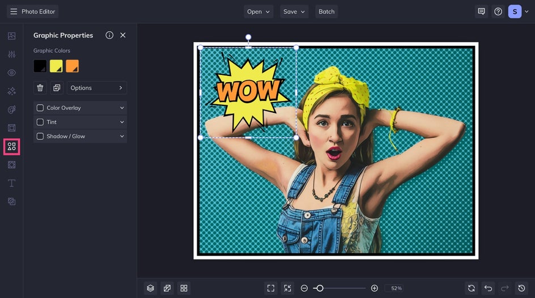
Task: Enable the Tint checkbox
Action: (x=40, y=122)
